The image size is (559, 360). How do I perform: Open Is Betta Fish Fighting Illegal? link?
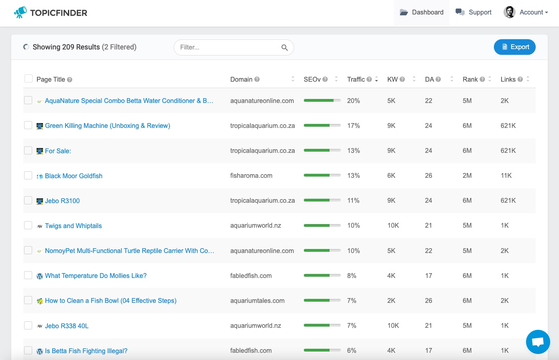click(x=86, y=351)
